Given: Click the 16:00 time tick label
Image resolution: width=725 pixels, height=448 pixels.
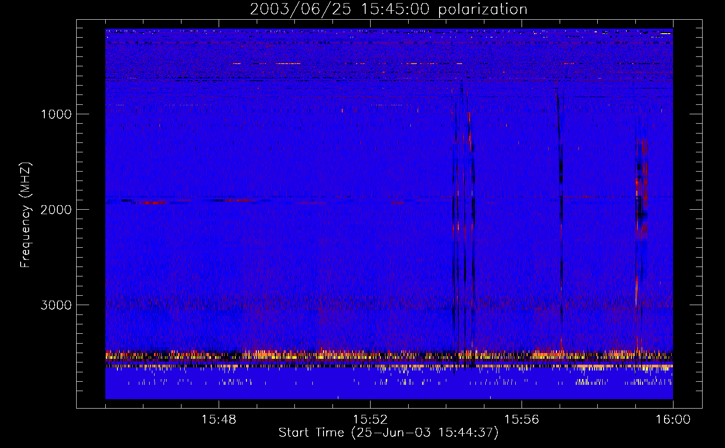Looking at the screenshot, I should pyautogui.click(x=673, y=420).
